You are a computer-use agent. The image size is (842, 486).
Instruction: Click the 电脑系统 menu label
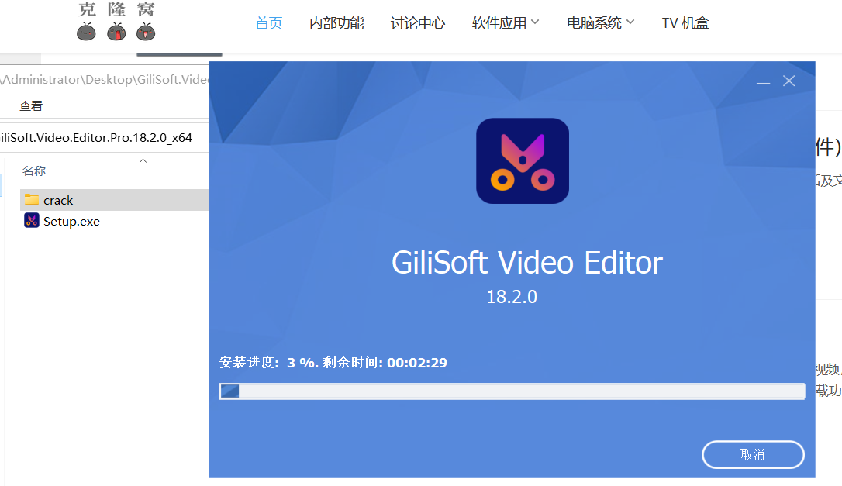pyautogui.click(x=594, y=23)
